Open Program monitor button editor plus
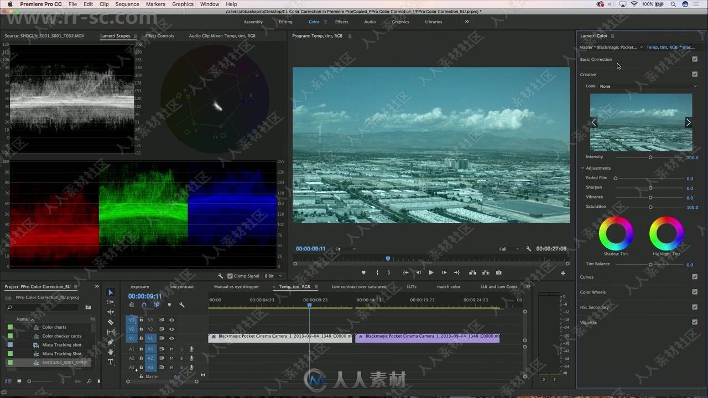Image resolution: width=708 pixels, height=398 pixels. pos(563,273)
